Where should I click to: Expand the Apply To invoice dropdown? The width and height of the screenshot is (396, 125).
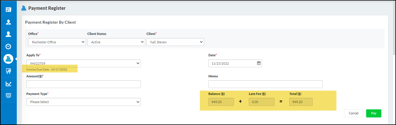click(84, 63)
